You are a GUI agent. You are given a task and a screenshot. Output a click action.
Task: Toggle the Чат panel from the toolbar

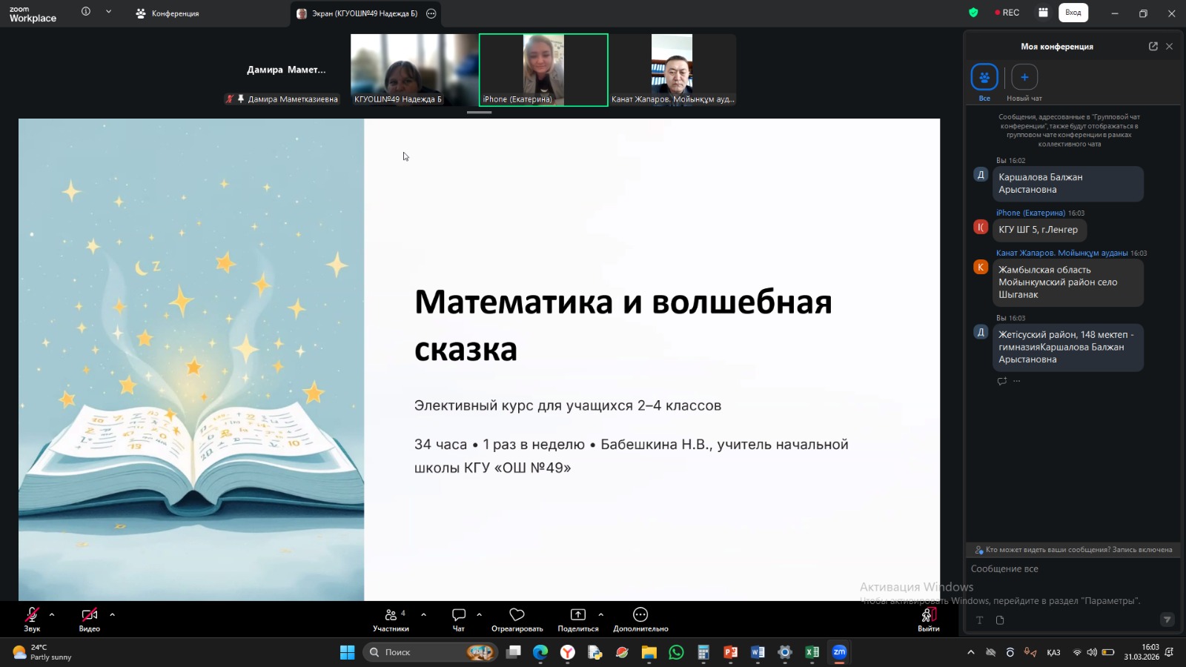pos(459,620)
